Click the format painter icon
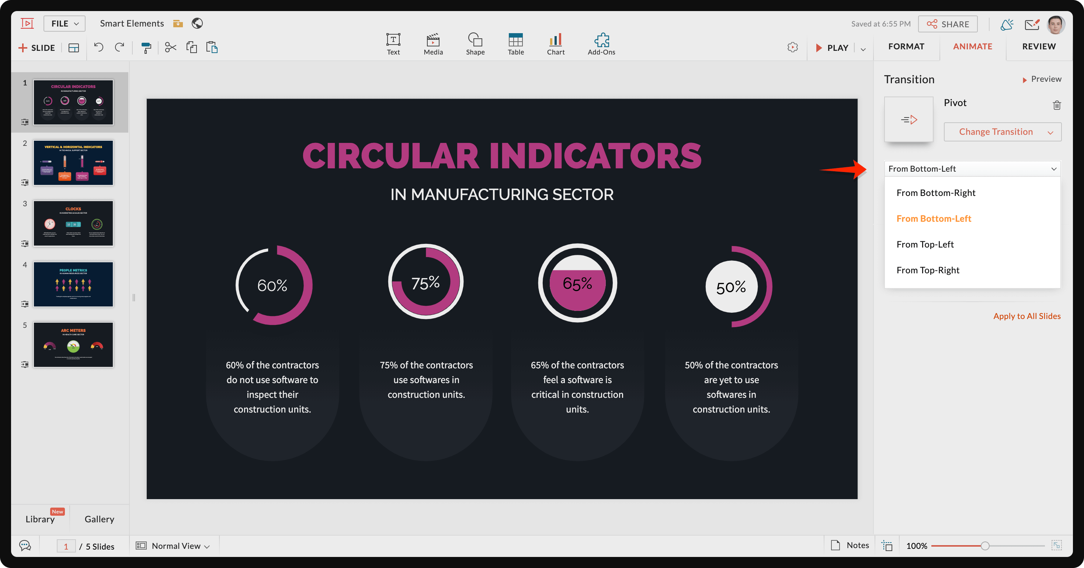The image size is (1084, 568). click(x=146, y=48)
